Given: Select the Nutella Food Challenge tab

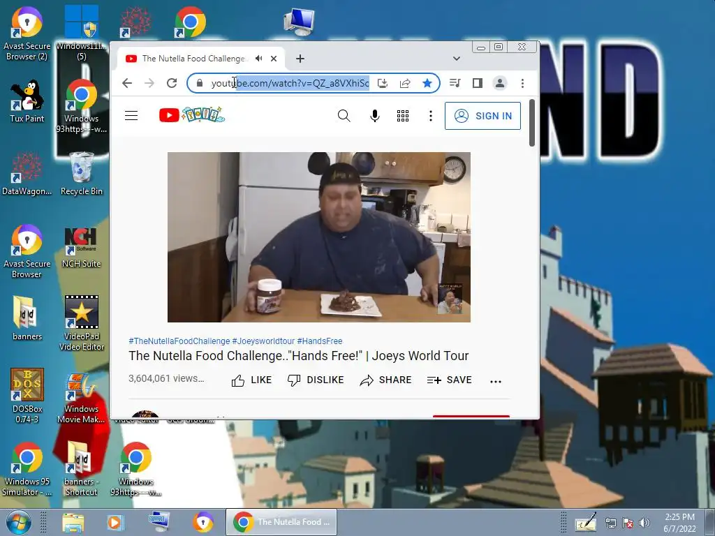Looking at the screenshot, I should [200, 59].
